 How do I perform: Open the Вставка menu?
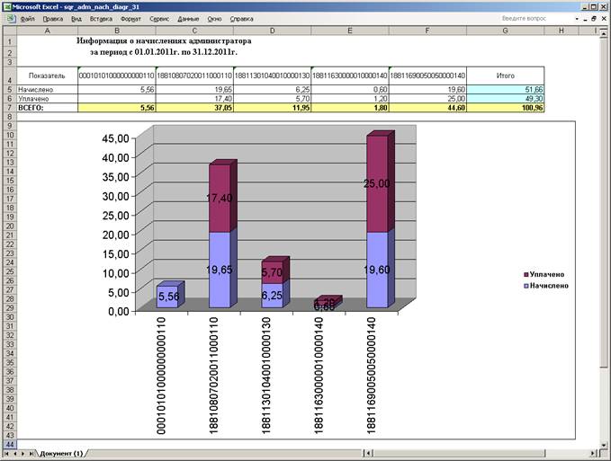(x=101, y=19)
